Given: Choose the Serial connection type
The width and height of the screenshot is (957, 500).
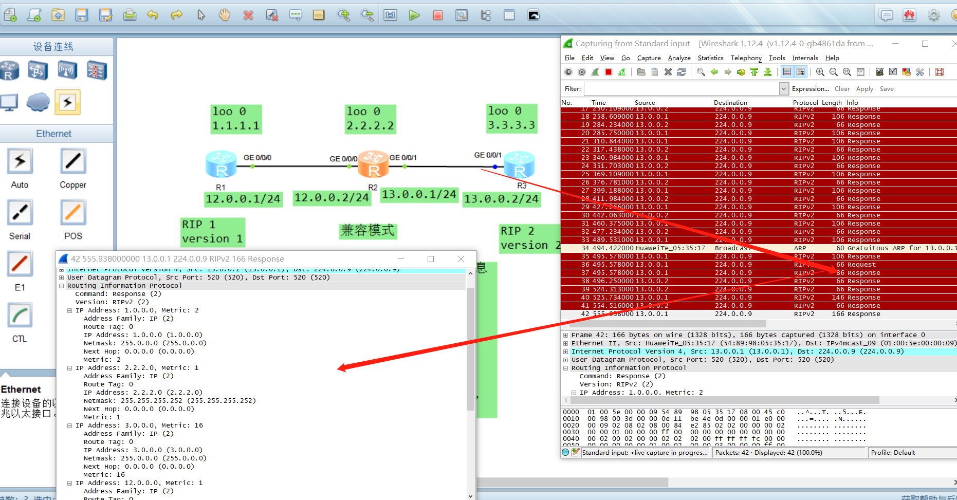Looking at the screenshot, I should 20,212.
